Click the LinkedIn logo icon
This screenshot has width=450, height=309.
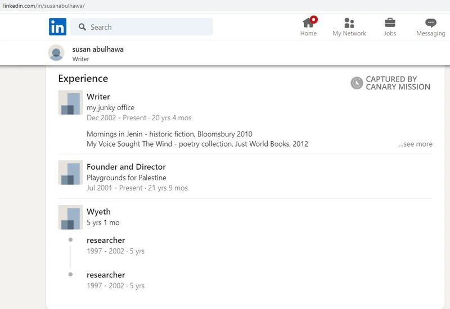pyautogui.click(x=57, y=26)
